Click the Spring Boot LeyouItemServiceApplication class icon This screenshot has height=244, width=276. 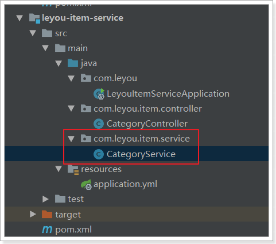pyautogui.click(x=99, y=94)
